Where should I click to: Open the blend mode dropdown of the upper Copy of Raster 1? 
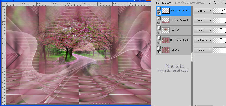pyautogui.click(x=203, y=21)
